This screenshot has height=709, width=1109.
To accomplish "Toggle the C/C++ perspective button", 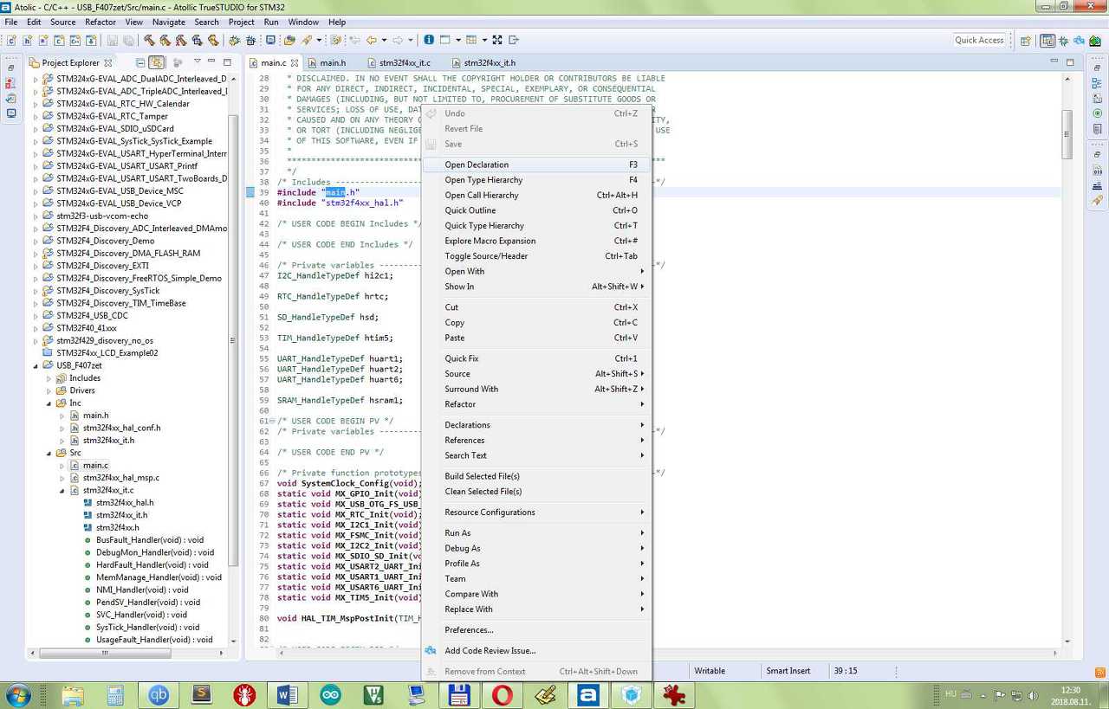I will [1047, 40].
